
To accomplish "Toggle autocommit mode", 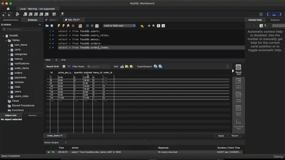I will point(97,26).
